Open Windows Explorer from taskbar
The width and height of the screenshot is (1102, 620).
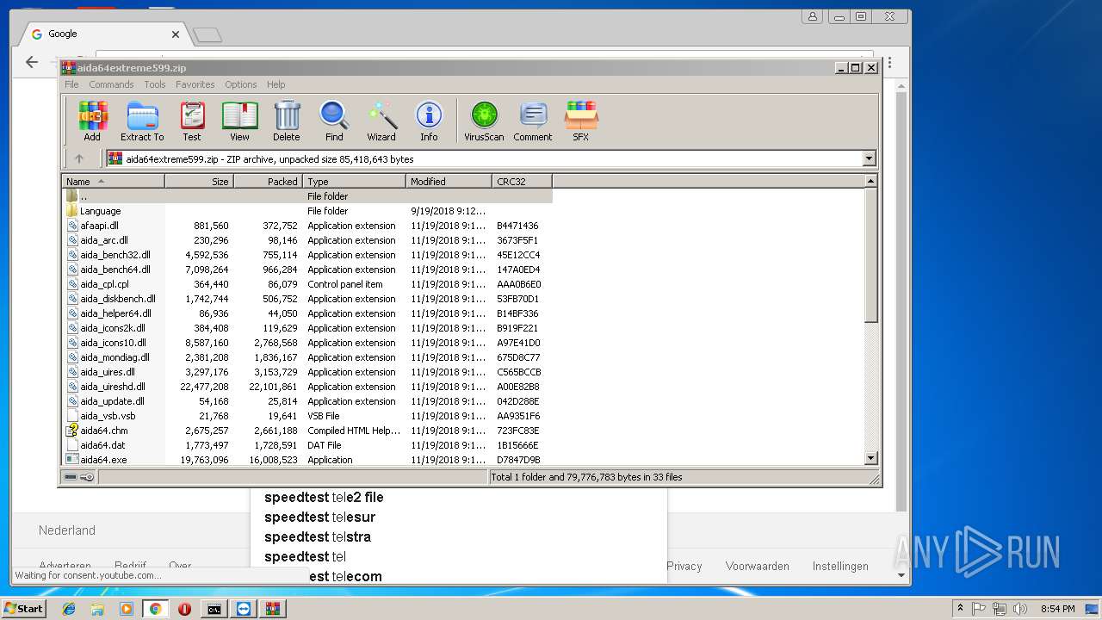click(x=97, y=609)
